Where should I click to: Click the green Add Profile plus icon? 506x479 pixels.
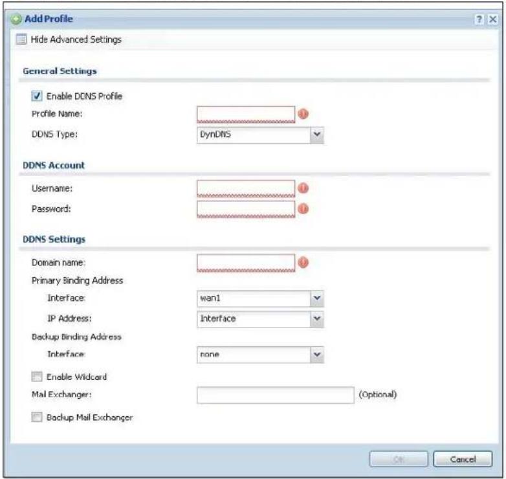click(16, 19)
